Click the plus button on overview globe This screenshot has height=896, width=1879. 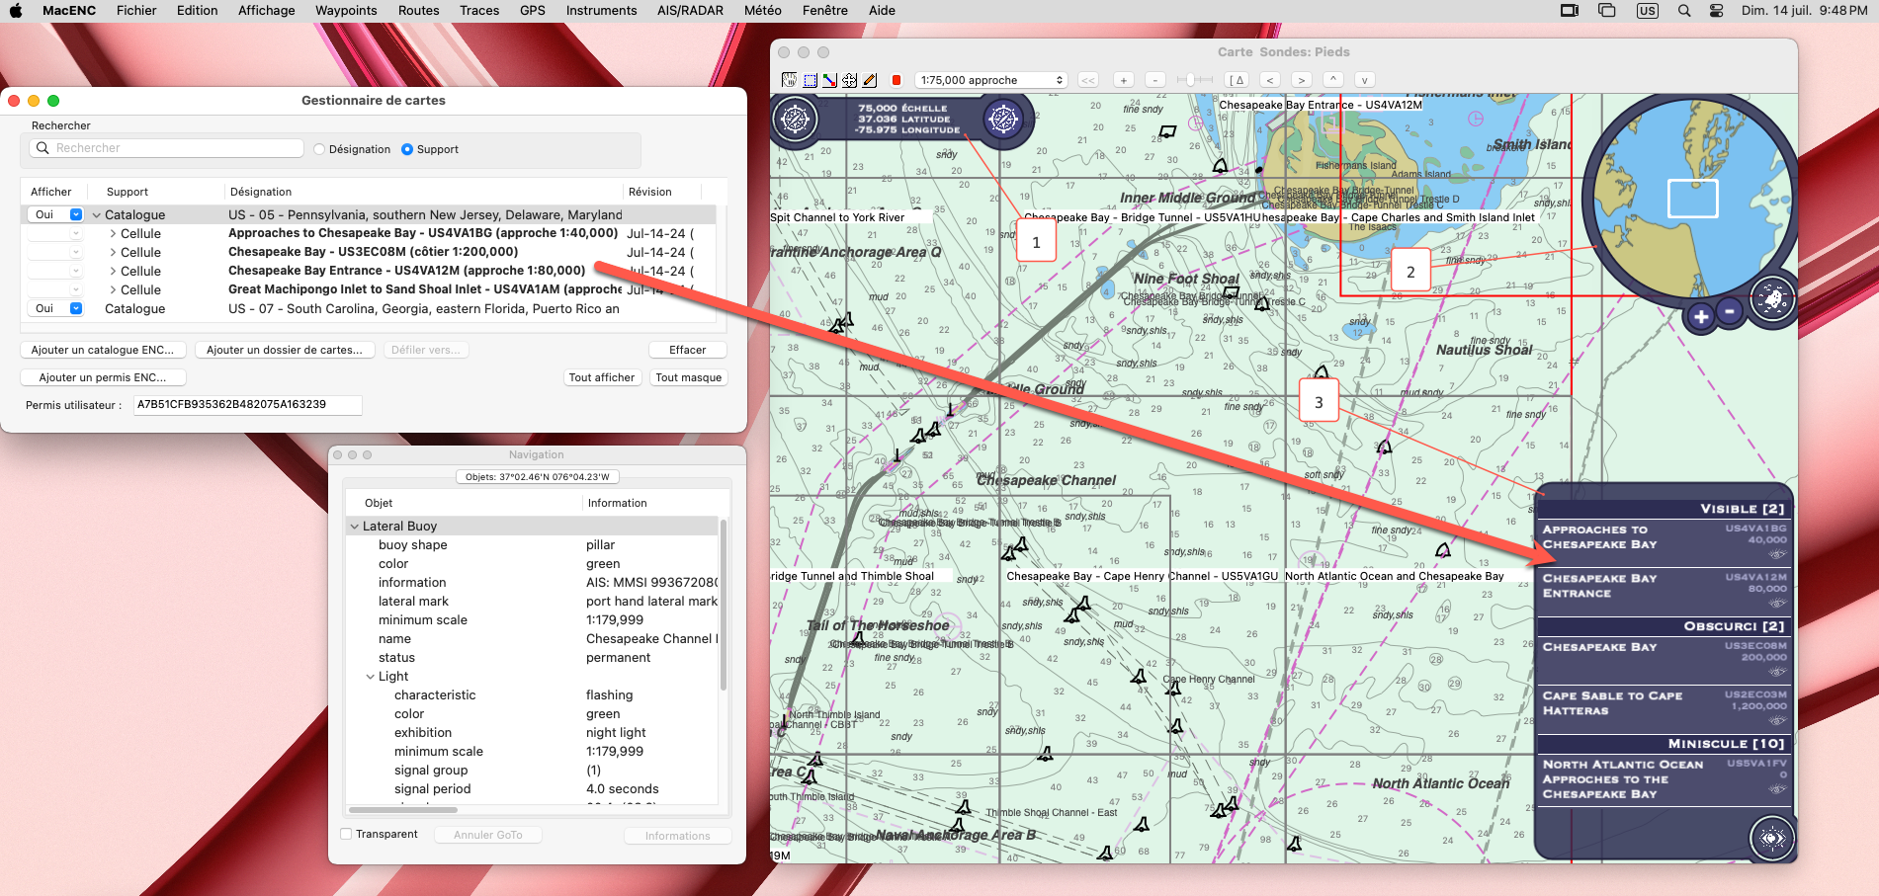(x=1700, y=316)
